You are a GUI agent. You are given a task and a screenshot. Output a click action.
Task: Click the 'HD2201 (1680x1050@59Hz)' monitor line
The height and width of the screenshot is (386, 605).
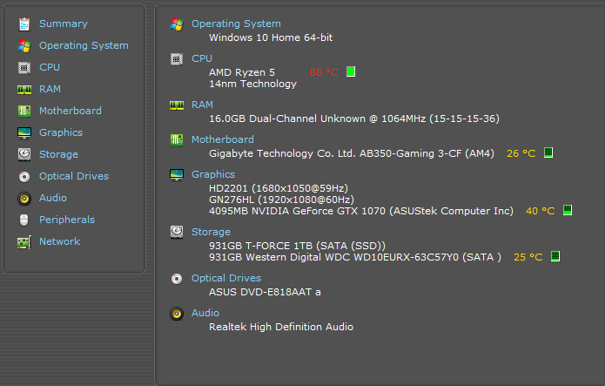279,188
